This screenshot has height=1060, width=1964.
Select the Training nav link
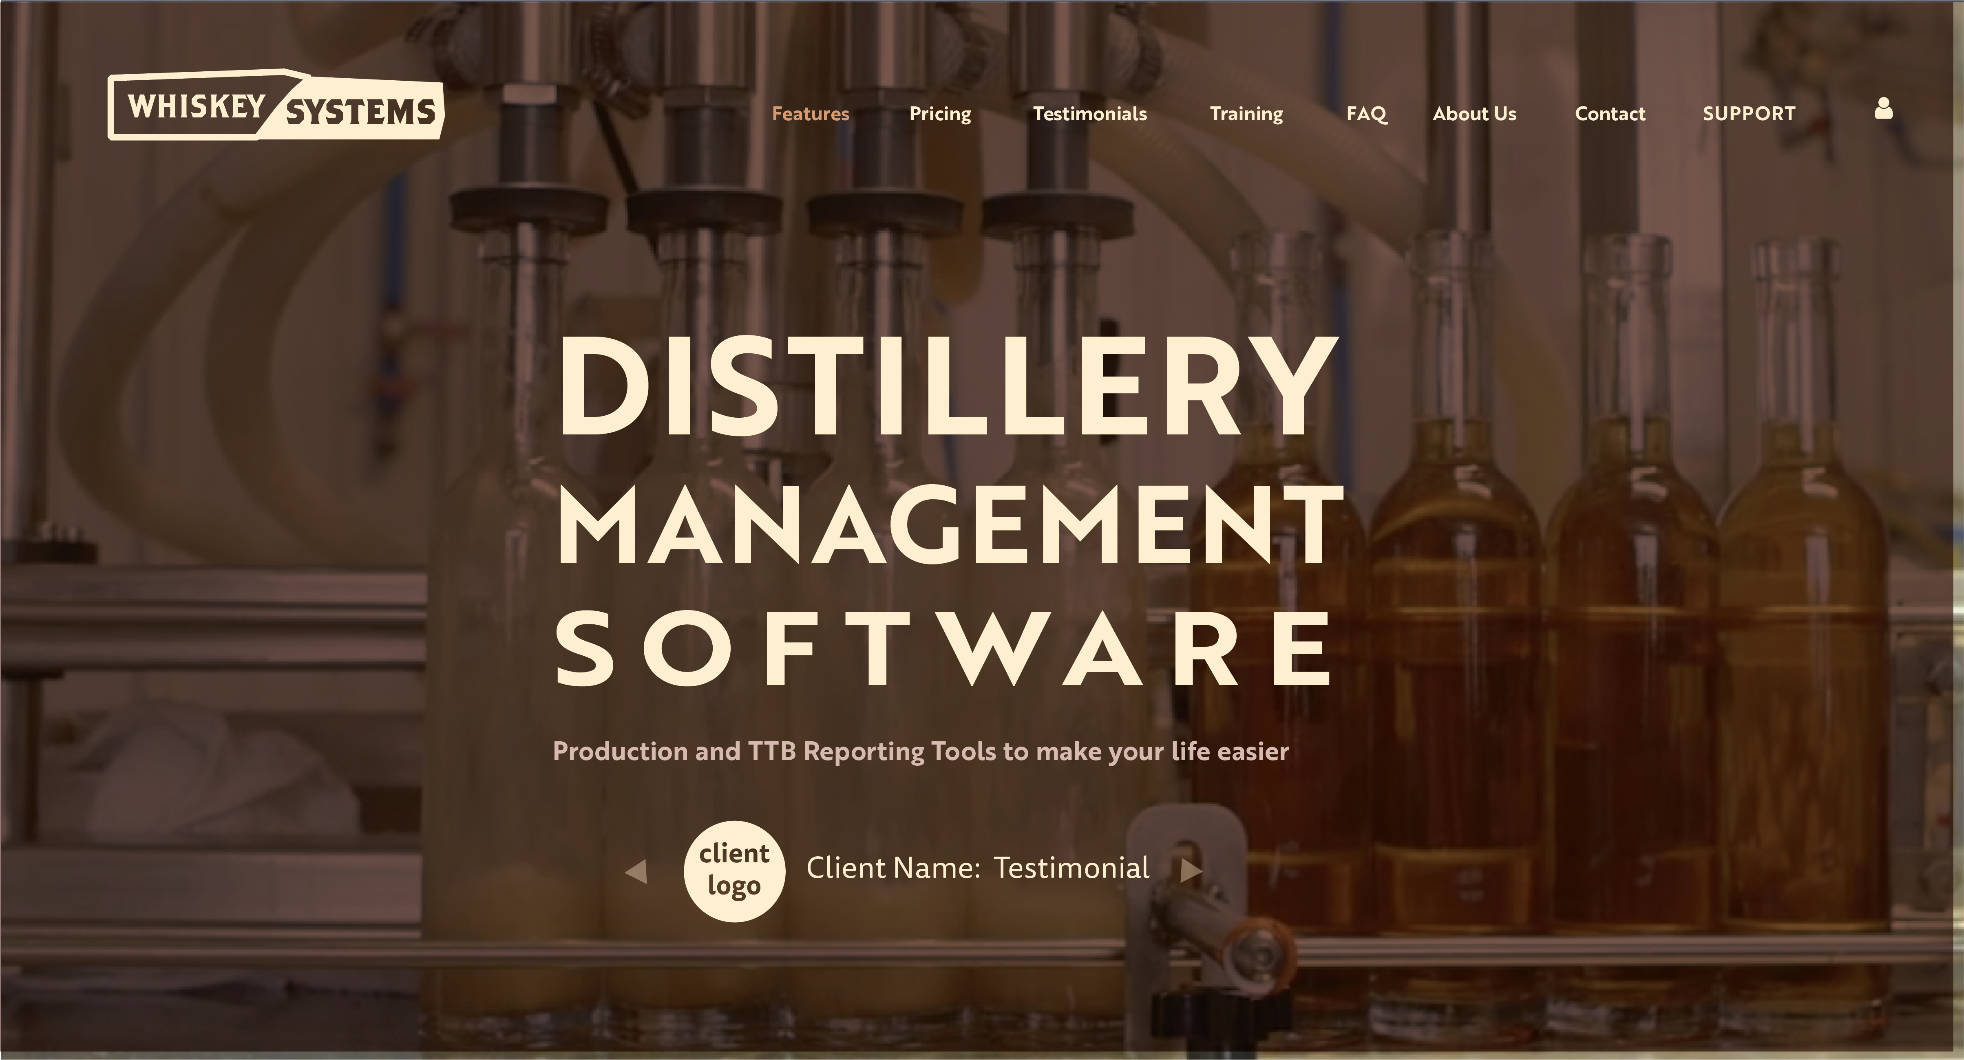pyautogui.click(x=1246, y=114)
